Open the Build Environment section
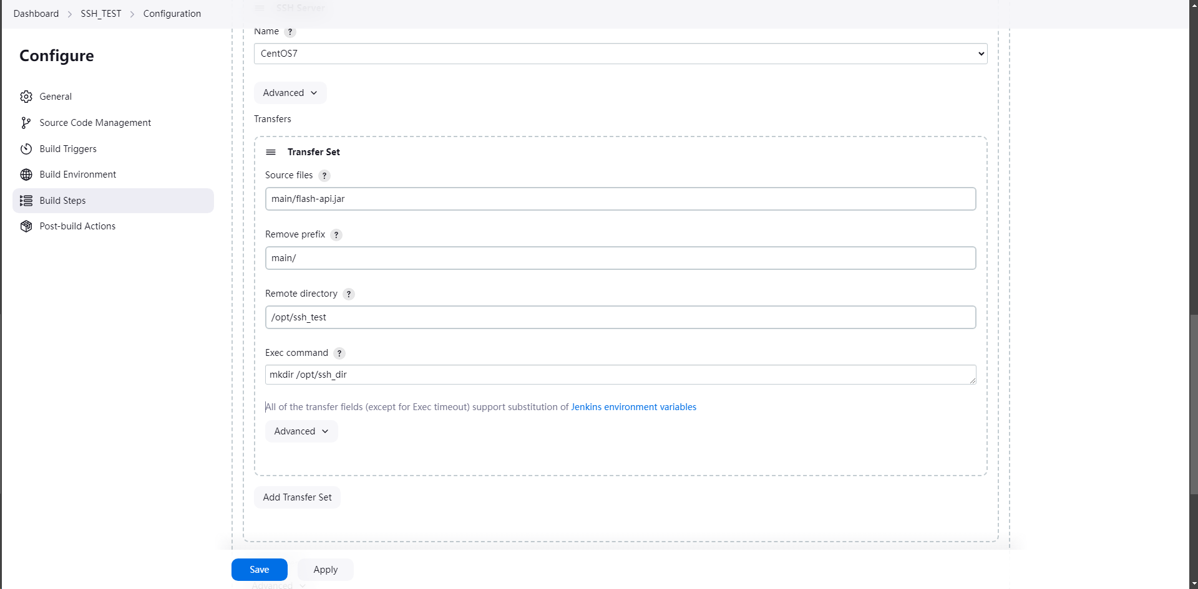The width and height of the screenshot is (1198, 589). (113, 175)
